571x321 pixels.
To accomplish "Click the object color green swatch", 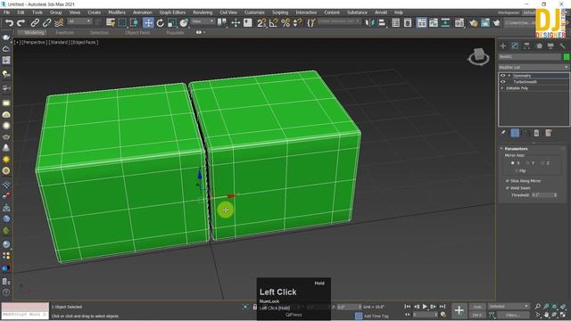I will click(x=567, y=57).
